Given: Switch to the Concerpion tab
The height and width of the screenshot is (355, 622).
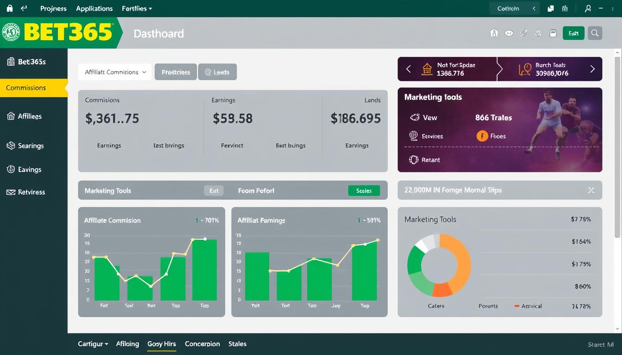Looking at the screenshot, I should [x=202, y=344].
